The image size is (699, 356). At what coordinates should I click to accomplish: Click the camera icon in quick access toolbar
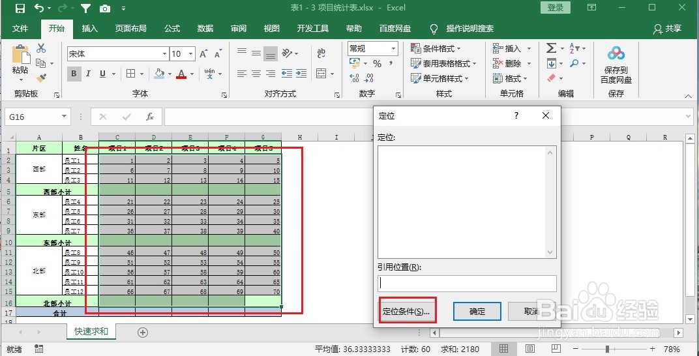point(105,8)
